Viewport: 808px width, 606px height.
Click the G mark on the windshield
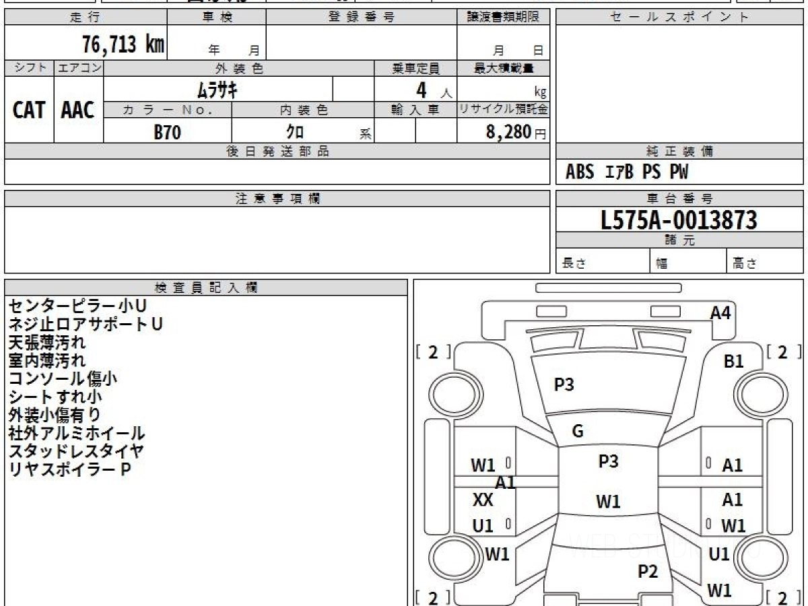click(x=578, y=432)
